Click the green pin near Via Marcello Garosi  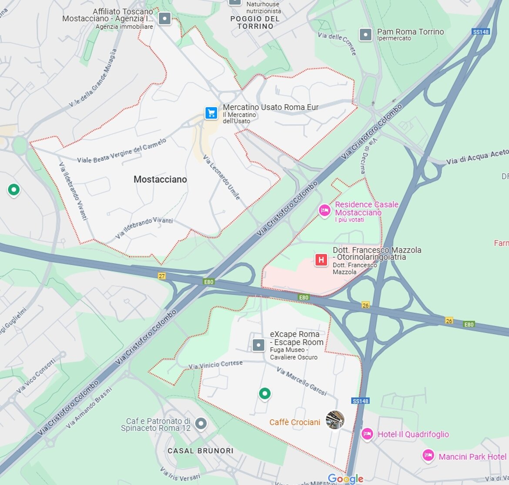coord(265,394)
